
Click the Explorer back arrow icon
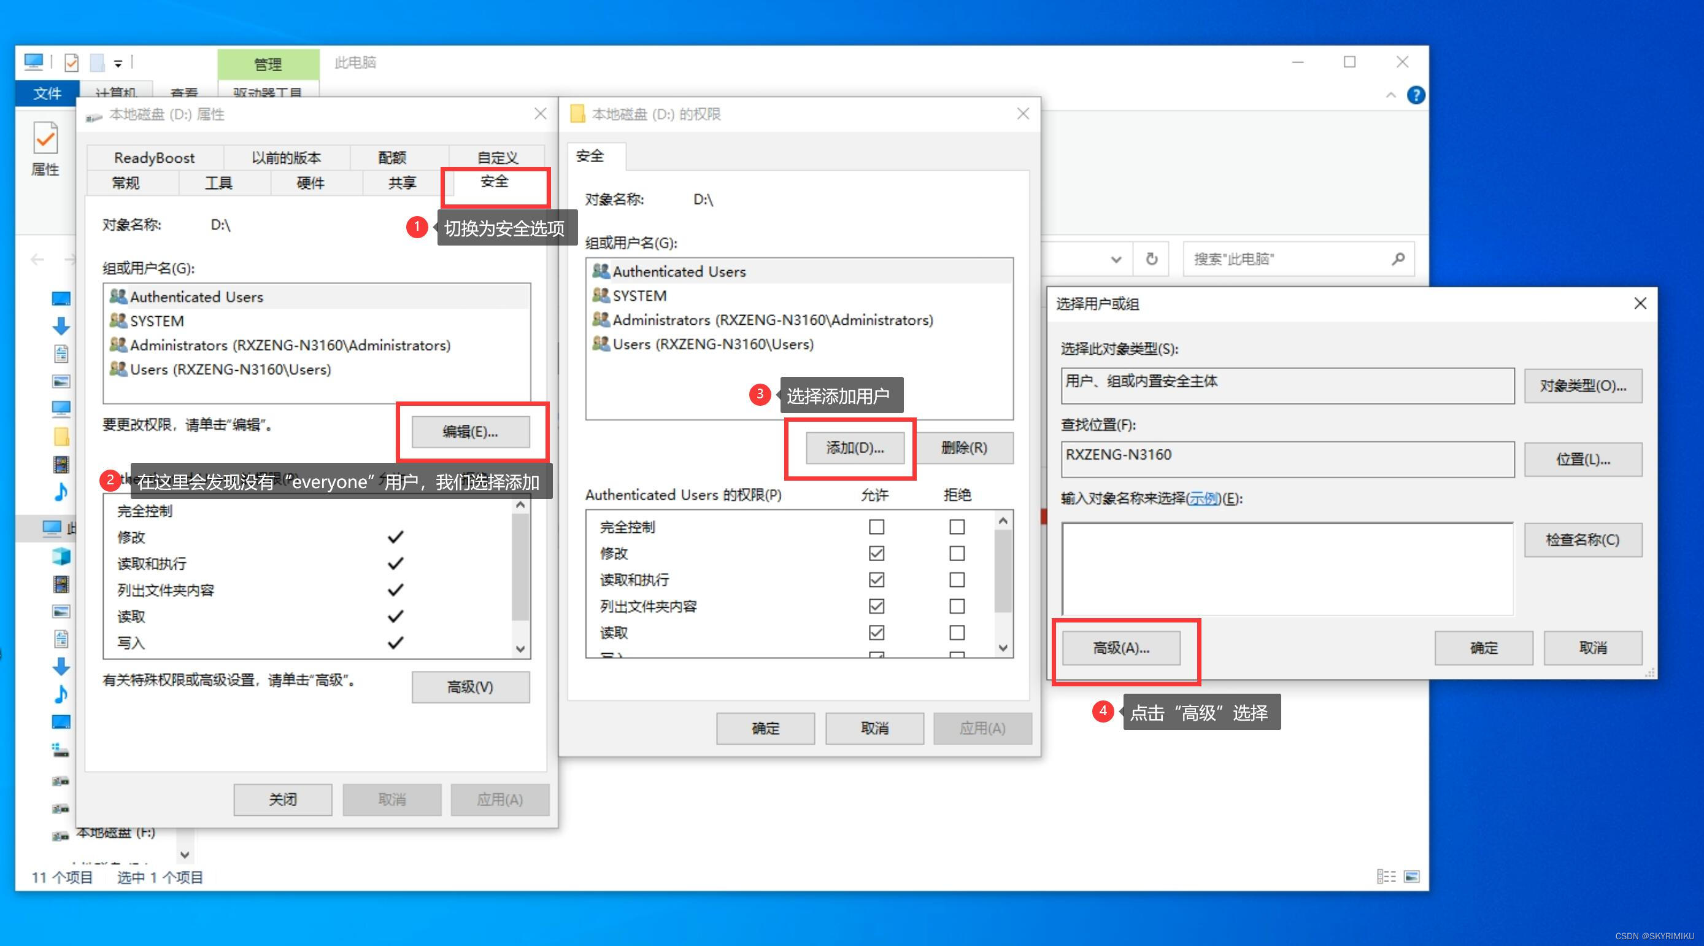tap(37, 259)
